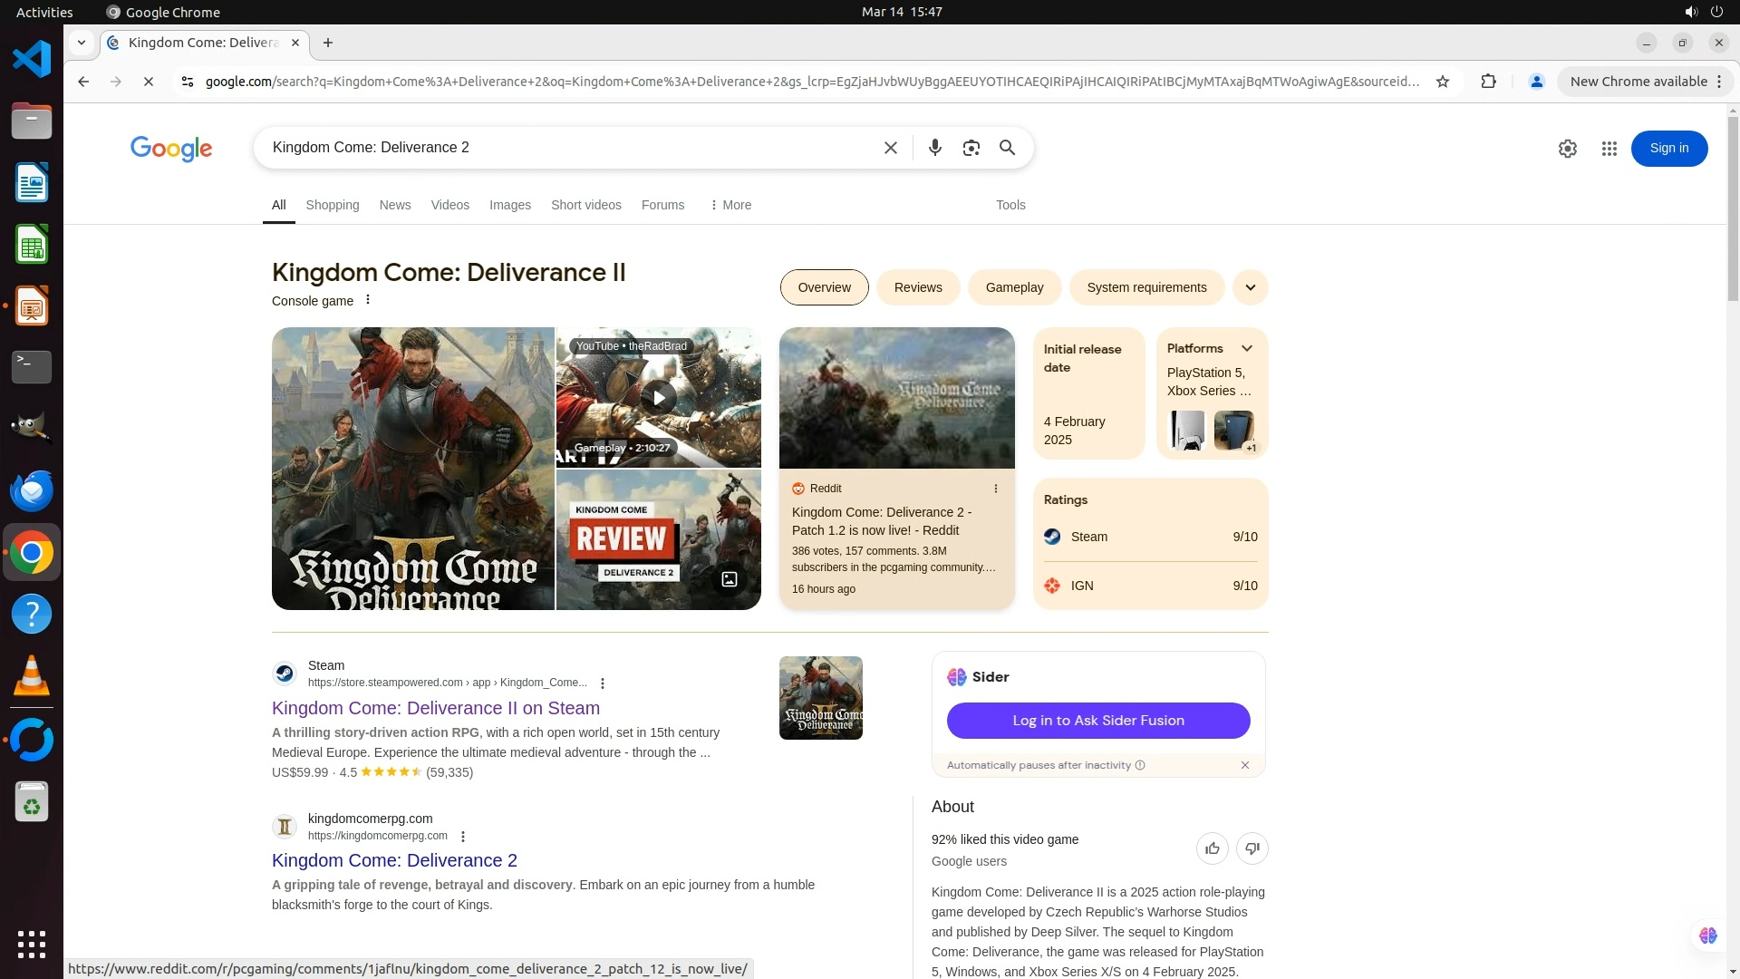
Task: Click Log in to Ask Sider Fusion
Action: 1097,721
